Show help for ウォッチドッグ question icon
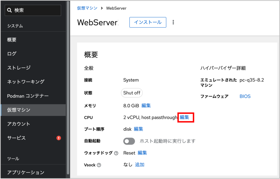This screenshot has width=280, height=179. point(116,153)
